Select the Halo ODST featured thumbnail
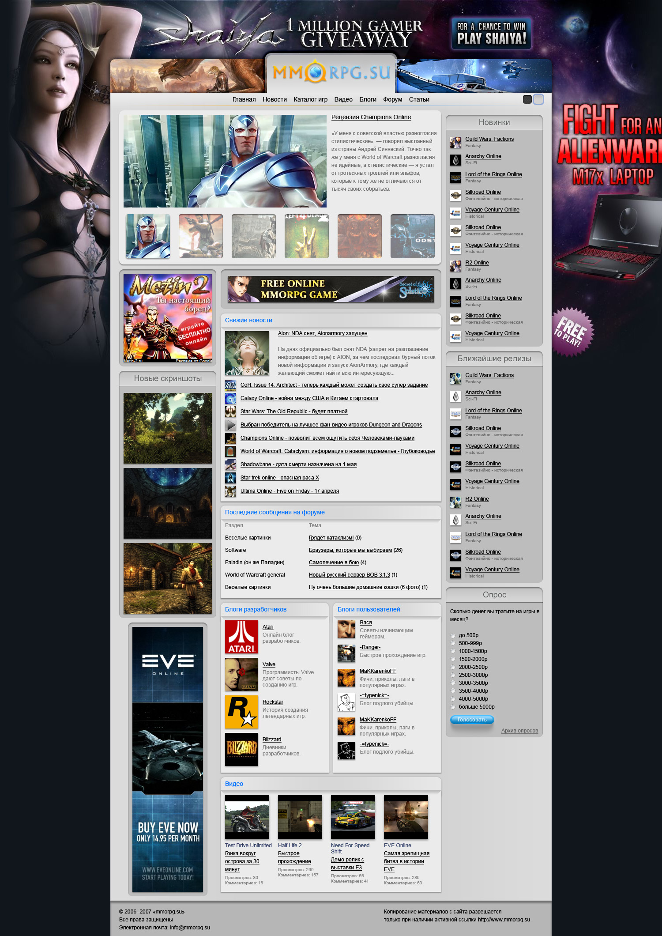Screen dimensions: 662x936 tap(413, 236)
